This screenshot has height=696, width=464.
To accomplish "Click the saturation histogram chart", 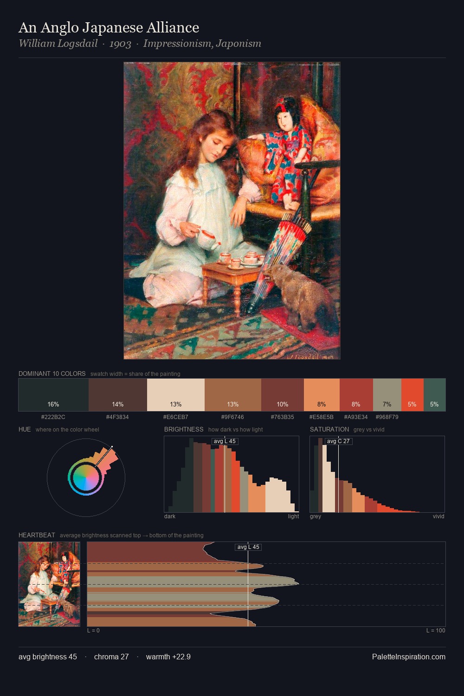I will [377, 474].
